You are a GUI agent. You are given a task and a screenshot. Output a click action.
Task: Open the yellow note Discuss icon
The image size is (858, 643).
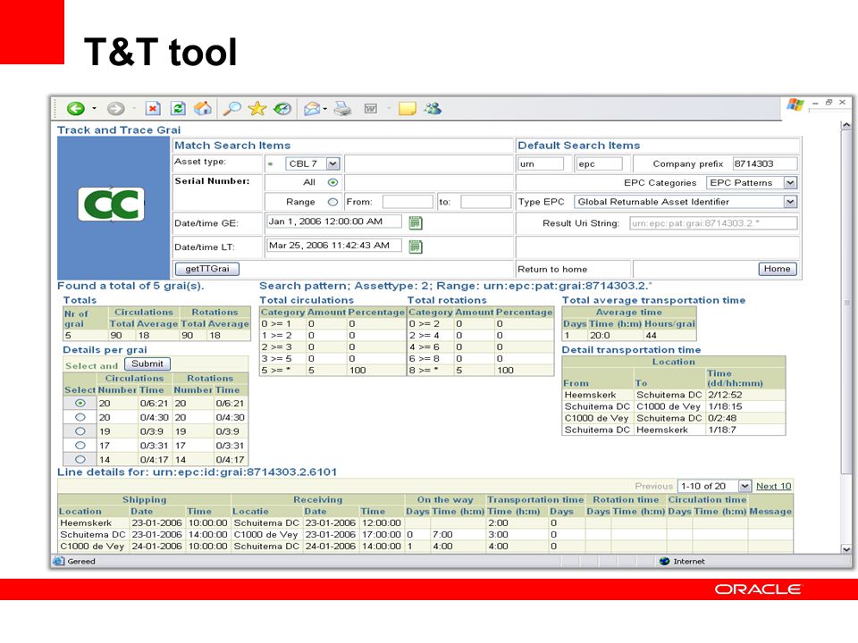pyautogui.click(x=408, y=108)
